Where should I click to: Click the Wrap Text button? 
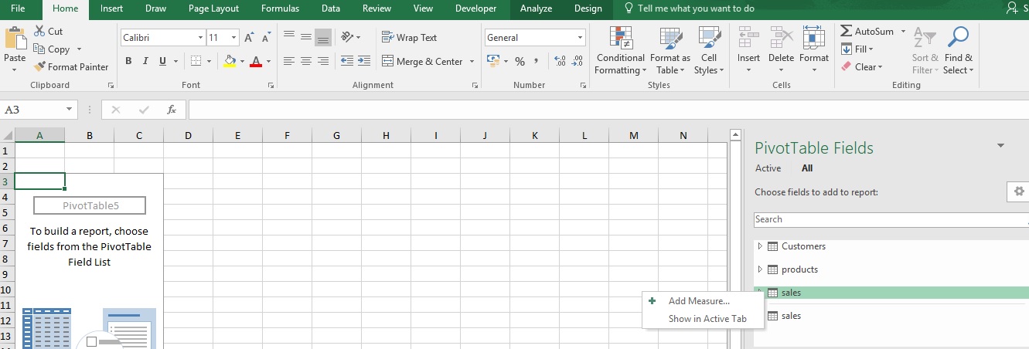(409, 37)
